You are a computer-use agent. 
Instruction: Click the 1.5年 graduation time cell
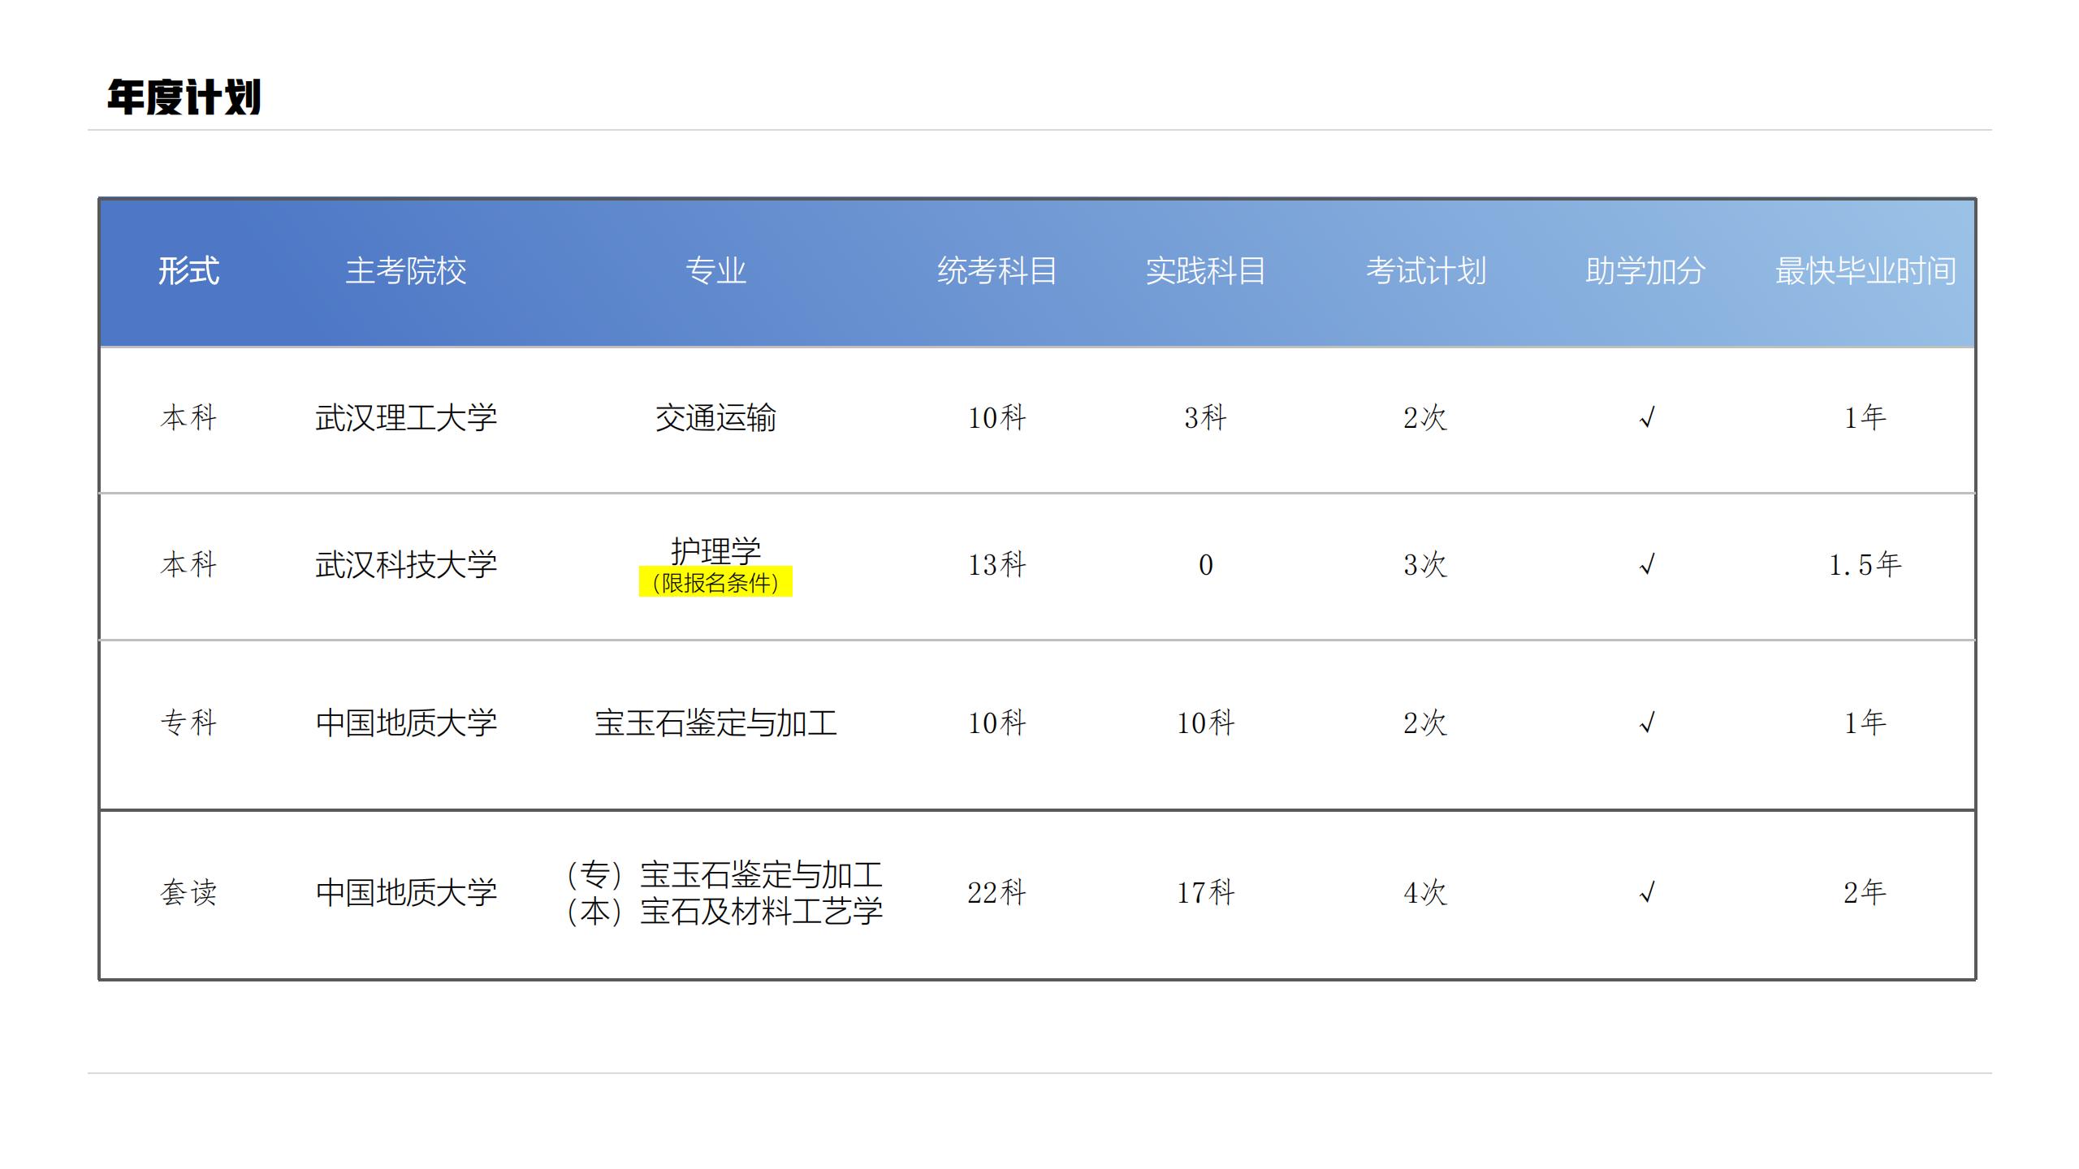point(1865,565)
